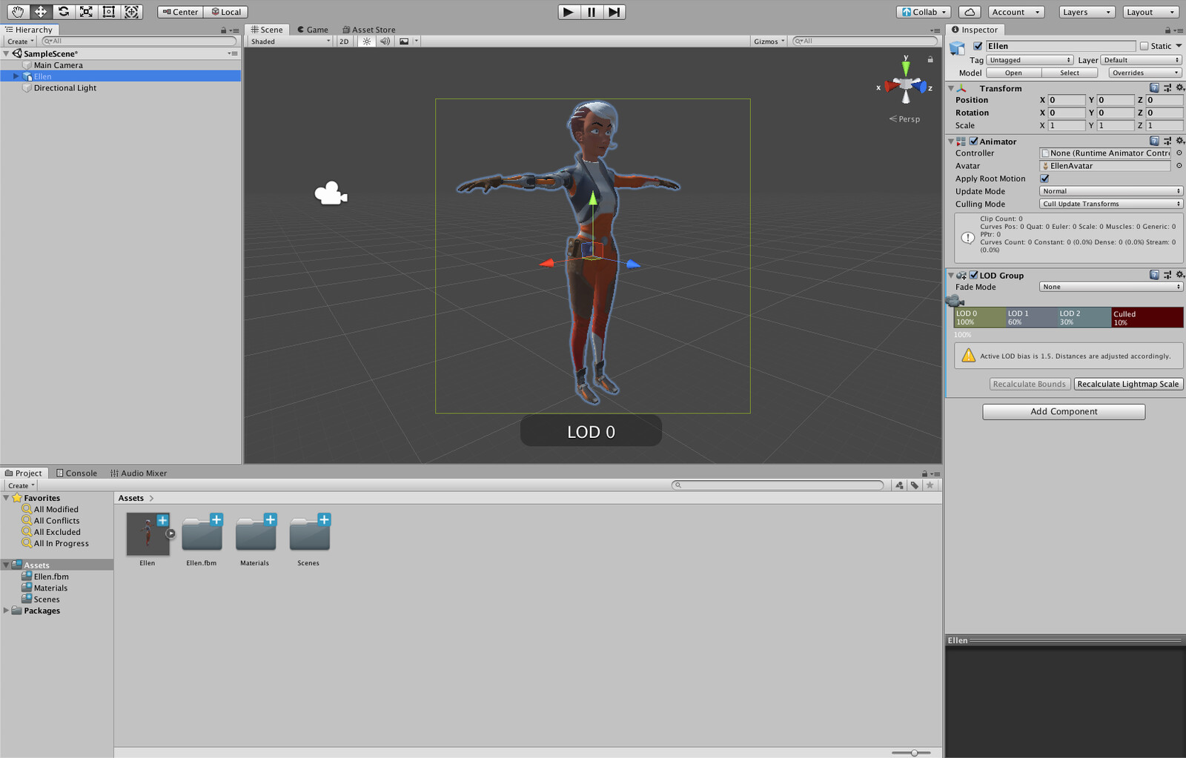Select the Rotate tool

pyautogui.click(x=64, y=12)
